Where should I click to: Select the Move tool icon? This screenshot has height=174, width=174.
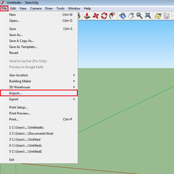[96, 16]
